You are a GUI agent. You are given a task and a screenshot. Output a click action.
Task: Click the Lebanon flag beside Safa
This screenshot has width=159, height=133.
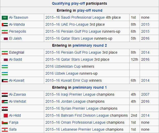pyautogui.click(x=5, y=130)
